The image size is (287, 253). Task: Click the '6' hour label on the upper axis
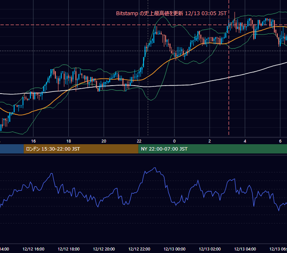[x=280, y=141]
